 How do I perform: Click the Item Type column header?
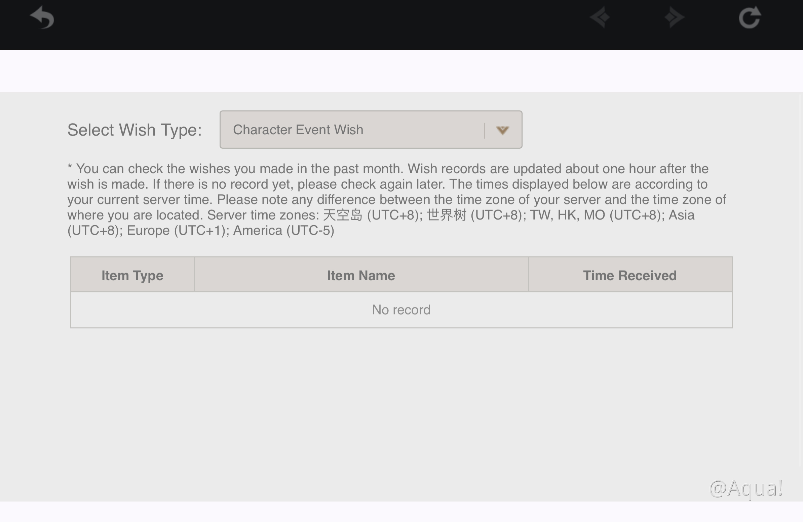point(132,275)
